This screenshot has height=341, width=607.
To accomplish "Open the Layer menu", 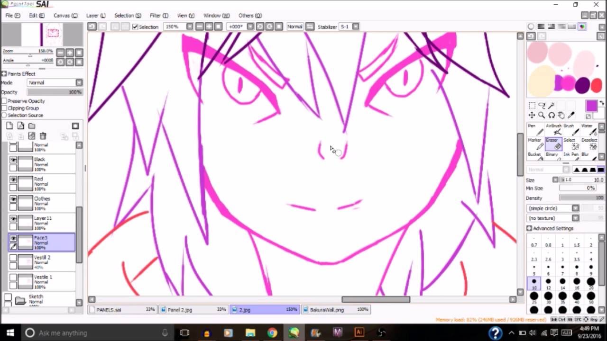I will 96,16.
